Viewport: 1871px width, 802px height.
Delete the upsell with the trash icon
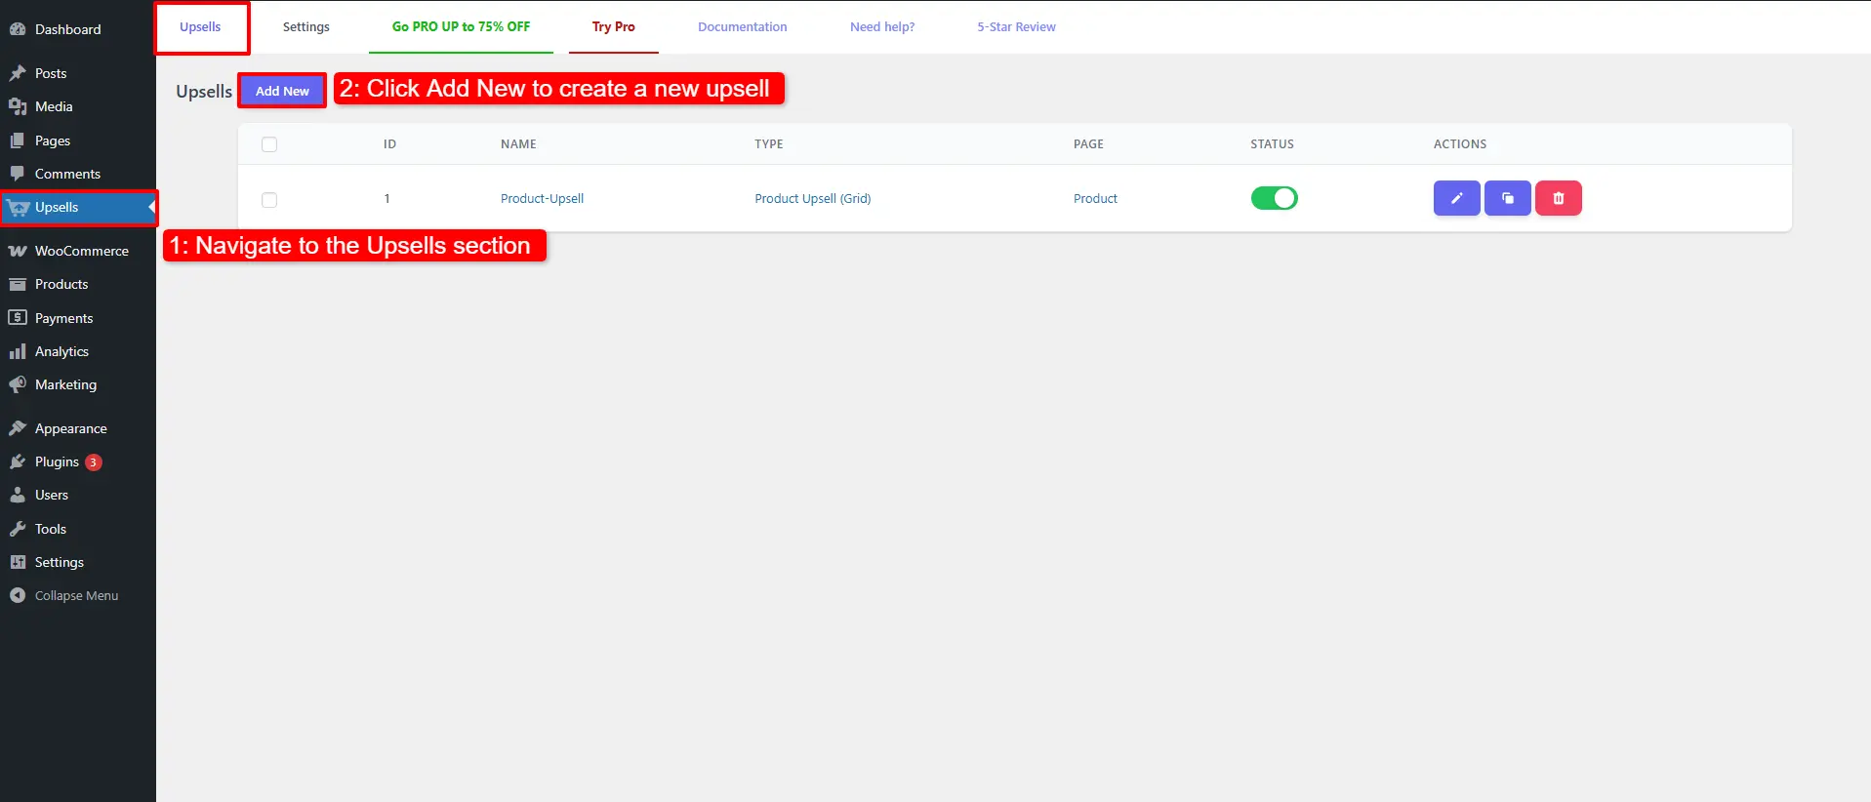coord(1558,198)
